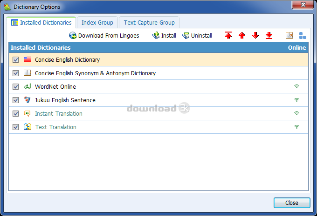This screenshot has width=317, height=216.
Task: Select the Text Translation row text
Action: (56, 127)
